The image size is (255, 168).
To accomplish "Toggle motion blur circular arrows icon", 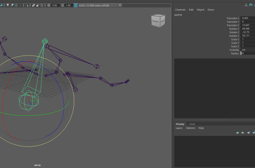I will [x=16, y=5].
